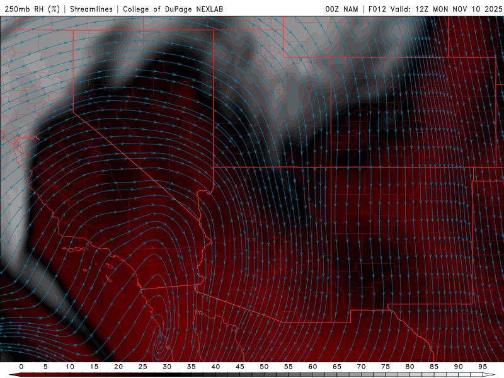Click the 'Streamlines' label in header
The width and height of the screenshot is (504, 378).
[x=91, y=9]
